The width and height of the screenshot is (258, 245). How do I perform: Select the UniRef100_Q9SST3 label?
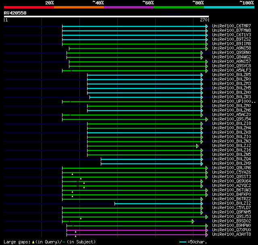[x=231, y=177]
